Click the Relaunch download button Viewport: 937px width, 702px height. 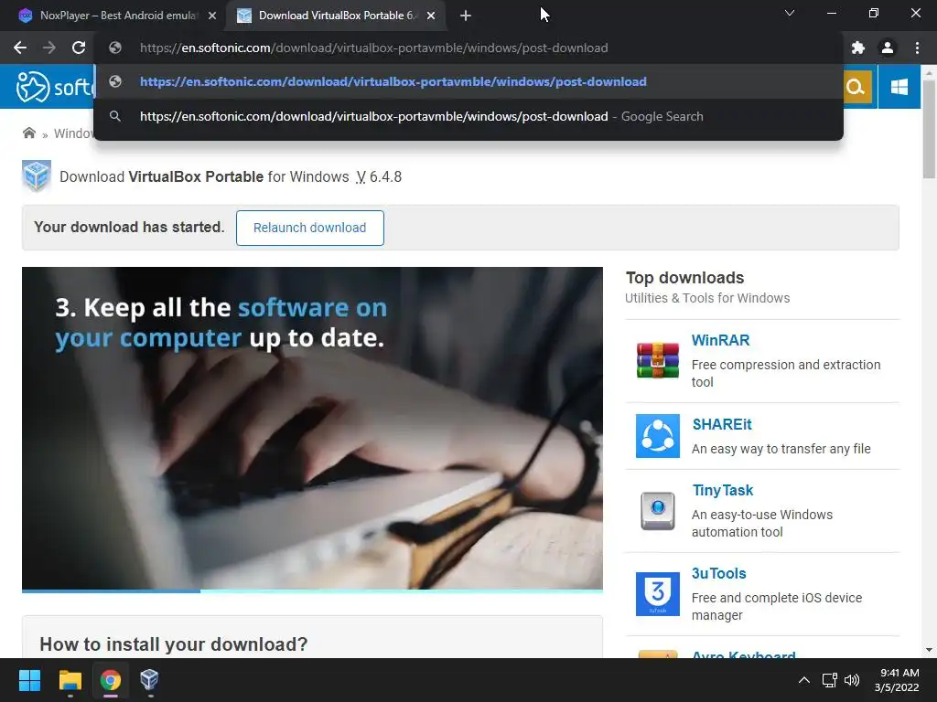pyautogui.click(x=309, y=228)
